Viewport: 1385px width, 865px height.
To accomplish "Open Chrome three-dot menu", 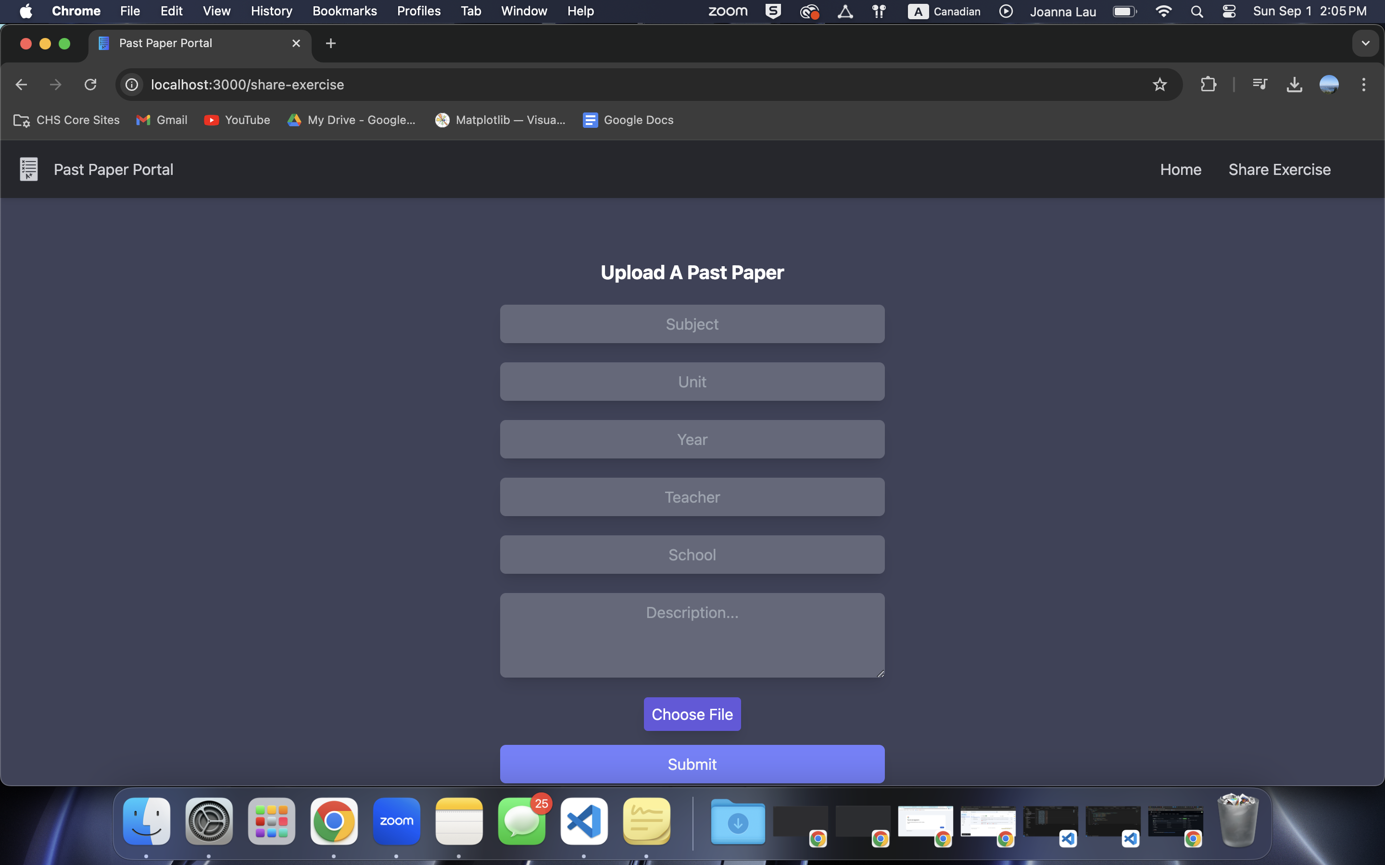I will click(x=1363, y=85).
